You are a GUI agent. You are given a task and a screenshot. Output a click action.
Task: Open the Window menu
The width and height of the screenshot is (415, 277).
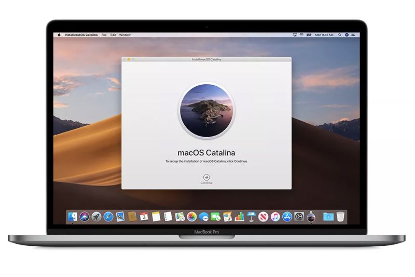(x=125, y=35)
